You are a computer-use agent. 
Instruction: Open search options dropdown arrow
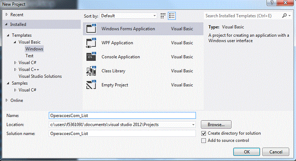point(290,16)
